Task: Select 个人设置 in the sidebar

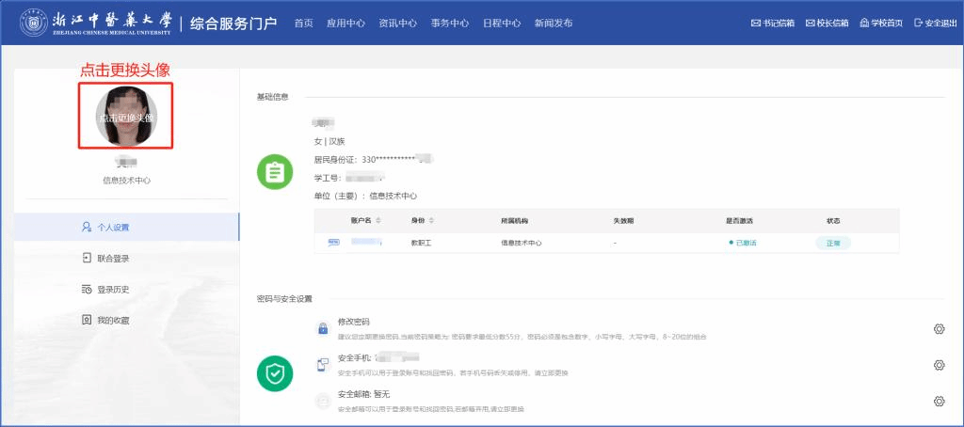Action: tap(113, 227)
